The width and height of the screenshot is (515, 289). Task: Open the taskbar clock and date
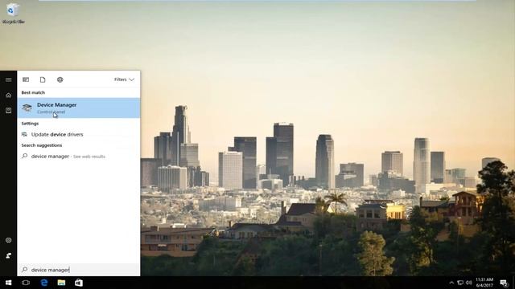click(x=484, y=283)
